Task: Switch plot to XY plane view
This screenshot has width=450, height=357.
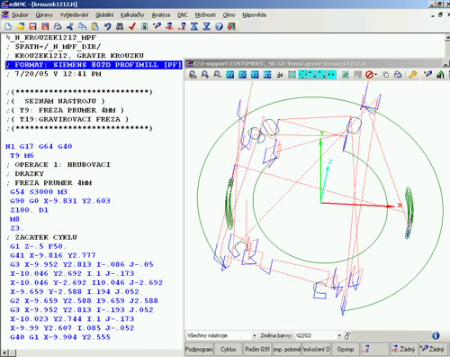Action: (x=230, y=75)
